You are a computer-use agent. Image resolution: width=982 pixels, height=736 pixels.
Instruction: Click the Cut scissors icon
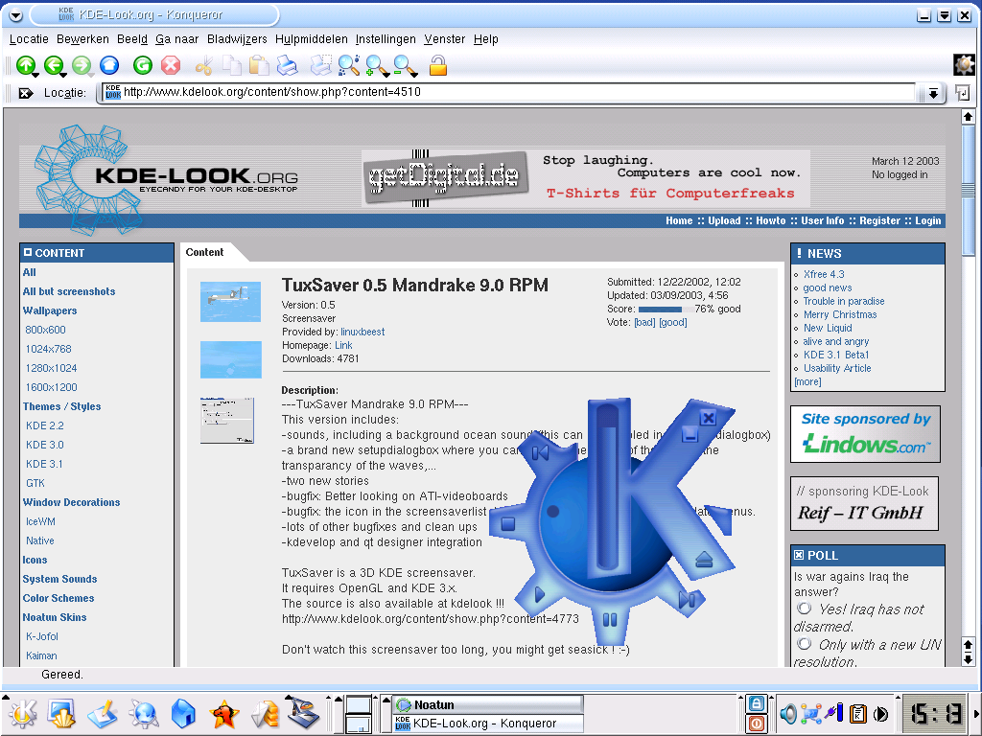pyautogui.click(x=204, y=65)
